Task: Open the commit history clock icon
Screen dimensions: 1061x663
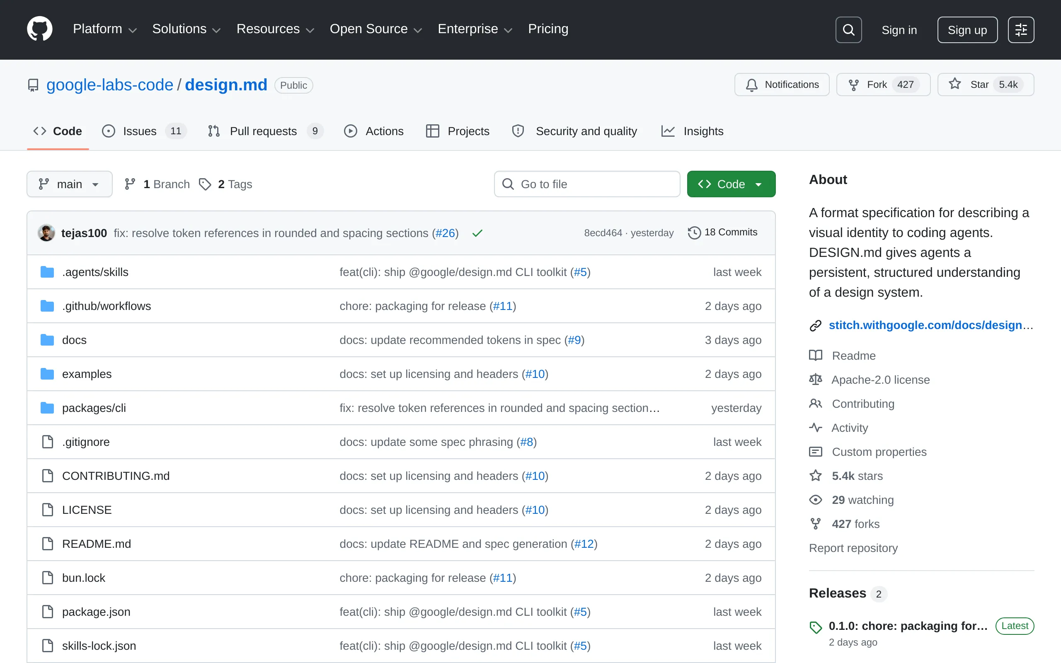Action: coord(694,232)
